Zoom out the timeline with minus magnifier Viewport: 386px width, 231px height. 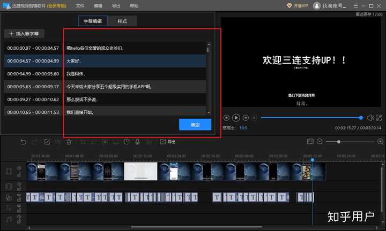coord(320,142)
